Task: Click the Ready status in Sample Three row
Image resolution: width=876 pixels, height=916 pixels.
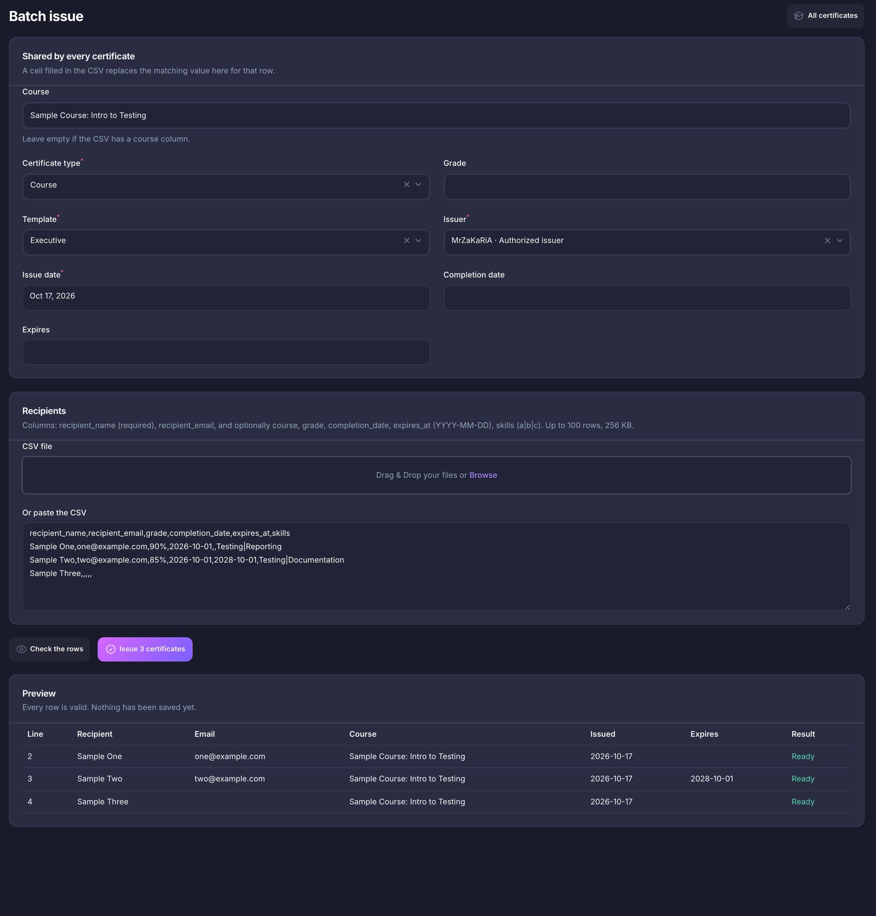Action: click(803, 801)
